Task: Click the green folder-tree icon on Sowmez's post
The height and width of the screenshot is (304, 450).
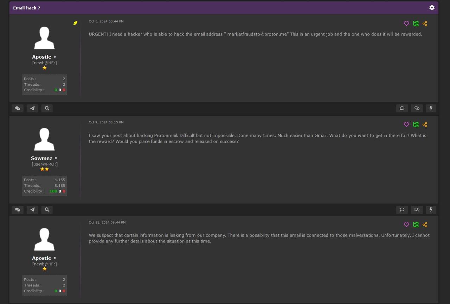Action: click(416, 124)
